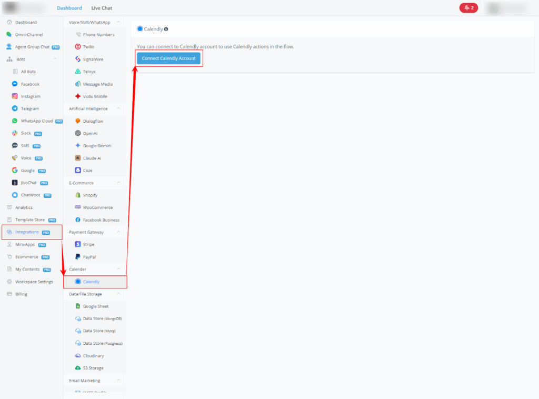Click the Calendly info icon
Screen dimensions: 539x399
[x=166, y=29]
